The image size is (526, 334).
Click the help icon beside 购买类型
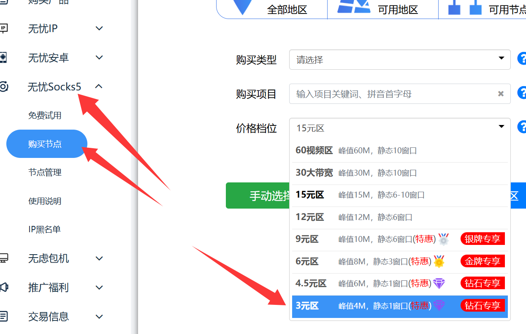point(522,58)
